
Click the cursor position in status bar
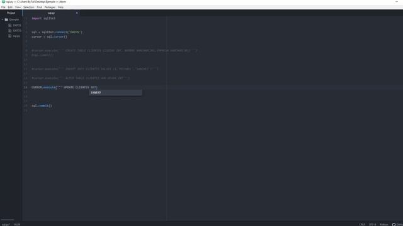[x=17, y=225]
